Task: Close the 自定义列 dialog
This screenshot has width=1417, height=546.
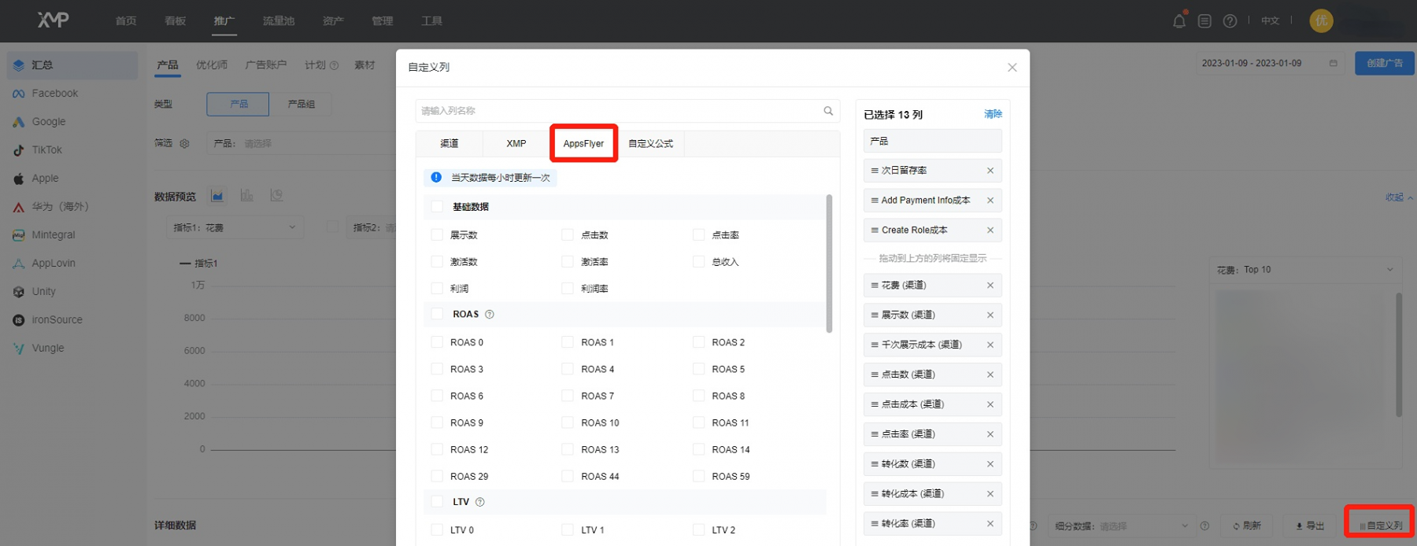Action: pos(1012,68)
